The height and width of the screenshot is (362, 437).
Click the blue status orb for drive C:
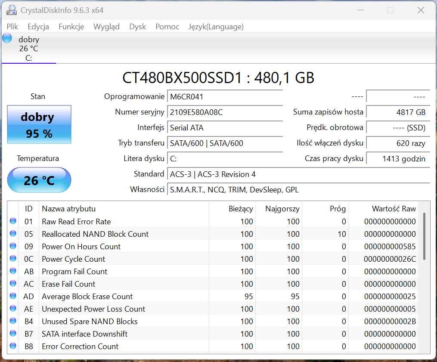pyautogui.click(x=7, y=38)
